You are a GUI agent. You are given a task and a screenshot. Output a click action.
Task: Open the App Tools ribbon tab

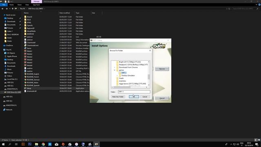(36, 5)
